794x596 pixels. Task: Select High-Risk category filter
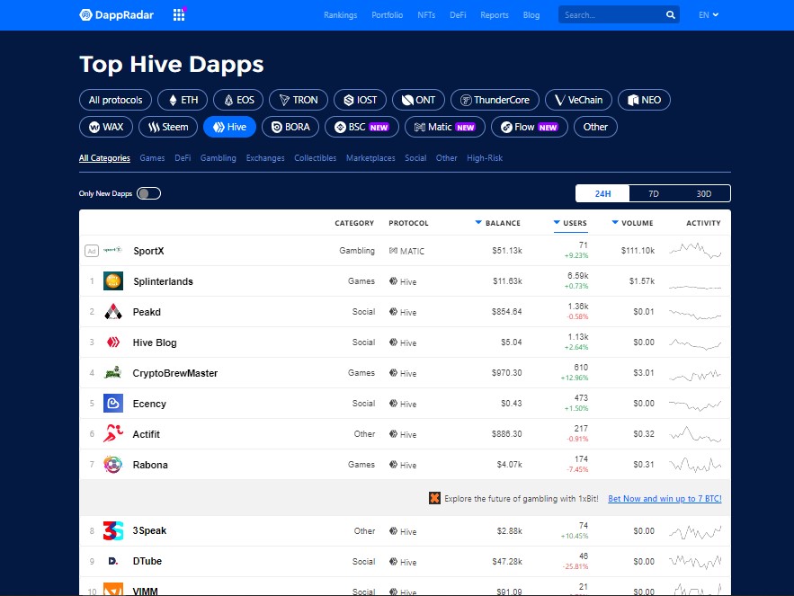[x=484, y=158]
